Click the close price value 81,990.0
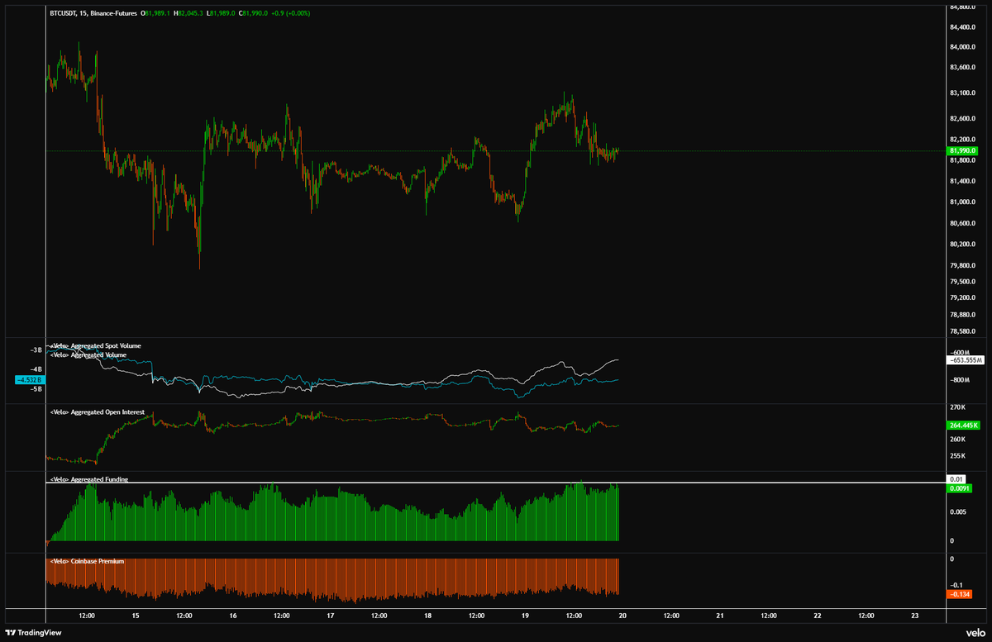 click(257, 14)
